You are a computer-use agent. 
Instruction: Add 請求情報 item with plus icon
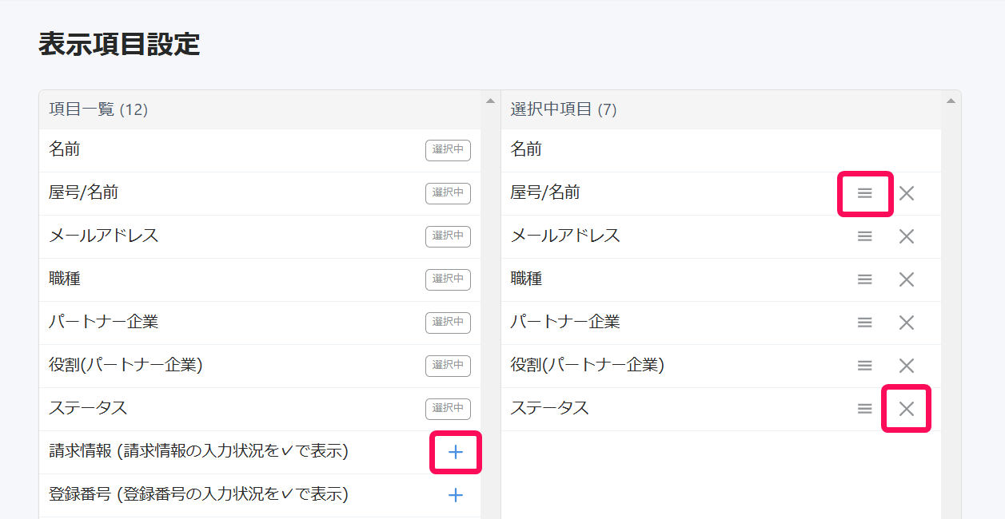point(456,453)
